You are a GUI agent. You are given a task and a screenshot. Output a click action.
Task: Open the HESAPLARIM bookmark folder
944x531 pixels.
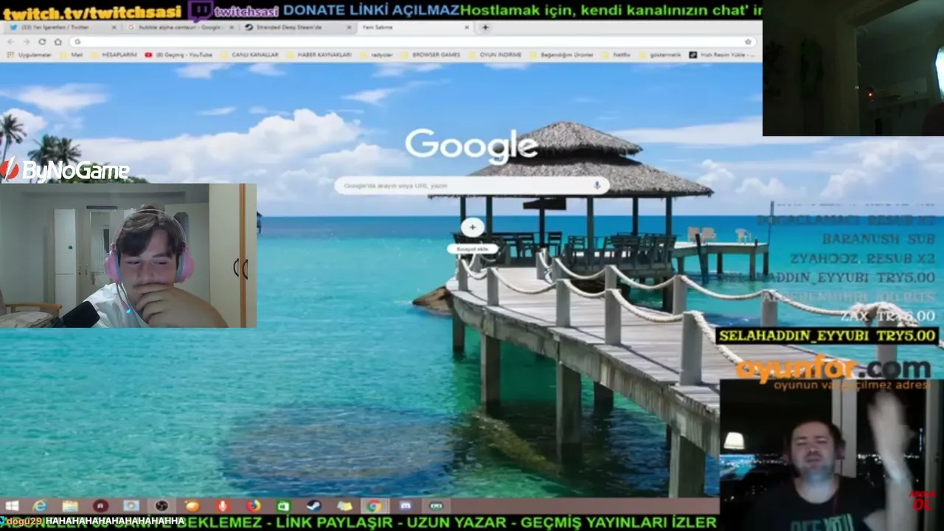point(114,55)
